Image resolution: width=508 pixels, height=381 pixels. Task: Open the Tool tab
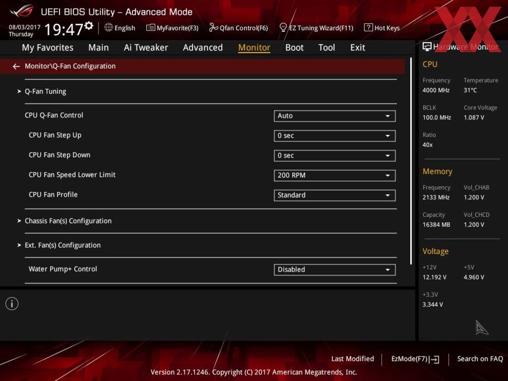(327, 47)
